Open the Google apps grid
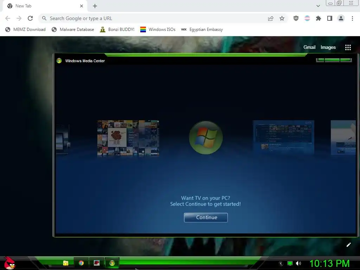Viewport: 360px width, 270px height. tap(348, 47)
